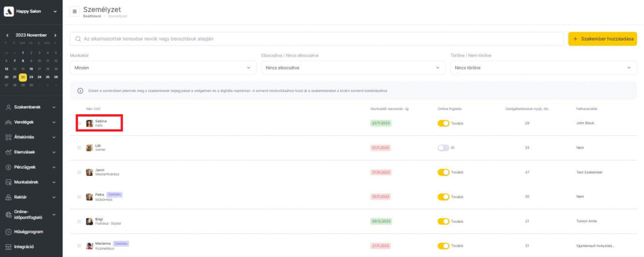Screen dimensions: 644x257
Task: Click Marianna's profile avatar
Action: pyautogui.click(x=89, y=246)
